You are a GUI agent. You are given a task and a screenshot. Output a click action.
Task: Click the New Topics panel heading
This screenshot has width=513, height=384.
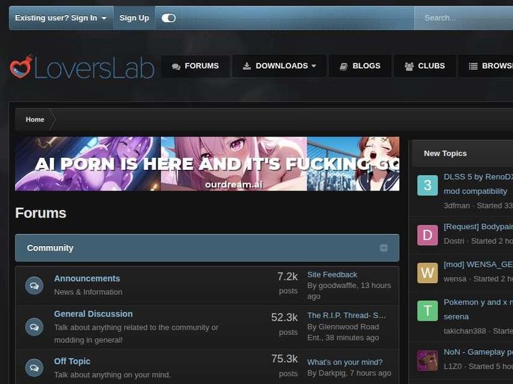pyautogui.click(x=445, y=154)
